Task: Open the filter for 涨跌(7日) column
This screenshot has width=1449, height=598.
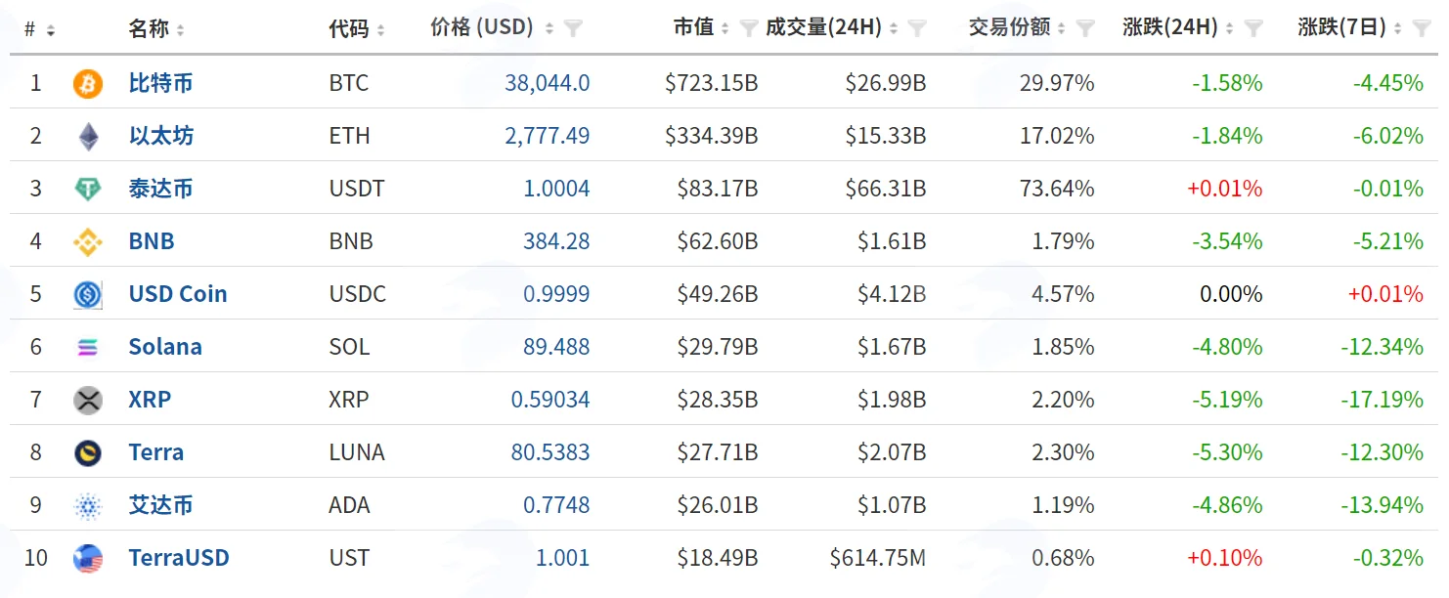Action: (1423, 29)
